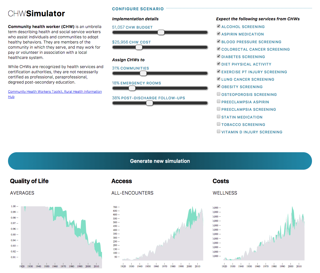Viewport: 320px width, 273px height.
Task: Uncheck the Alcohol Screening checkbox
Action: [x=219, y=26]
